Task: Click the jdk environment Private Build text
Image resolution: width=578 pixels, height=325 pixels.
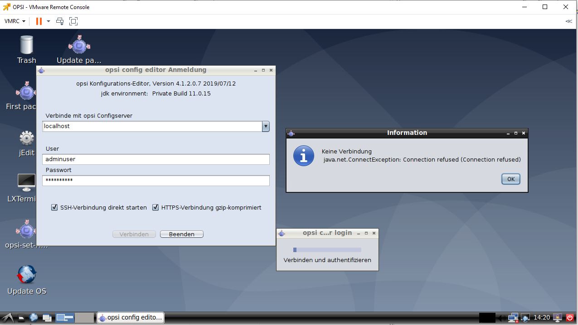Action: click(156, 94)
